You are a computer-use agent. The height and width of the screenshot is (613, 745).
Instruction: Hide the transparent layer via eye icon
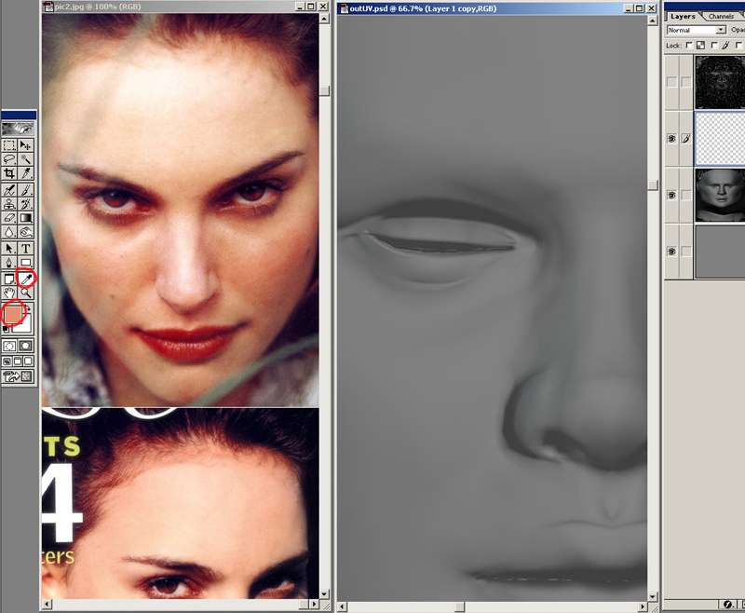(671, 139)
